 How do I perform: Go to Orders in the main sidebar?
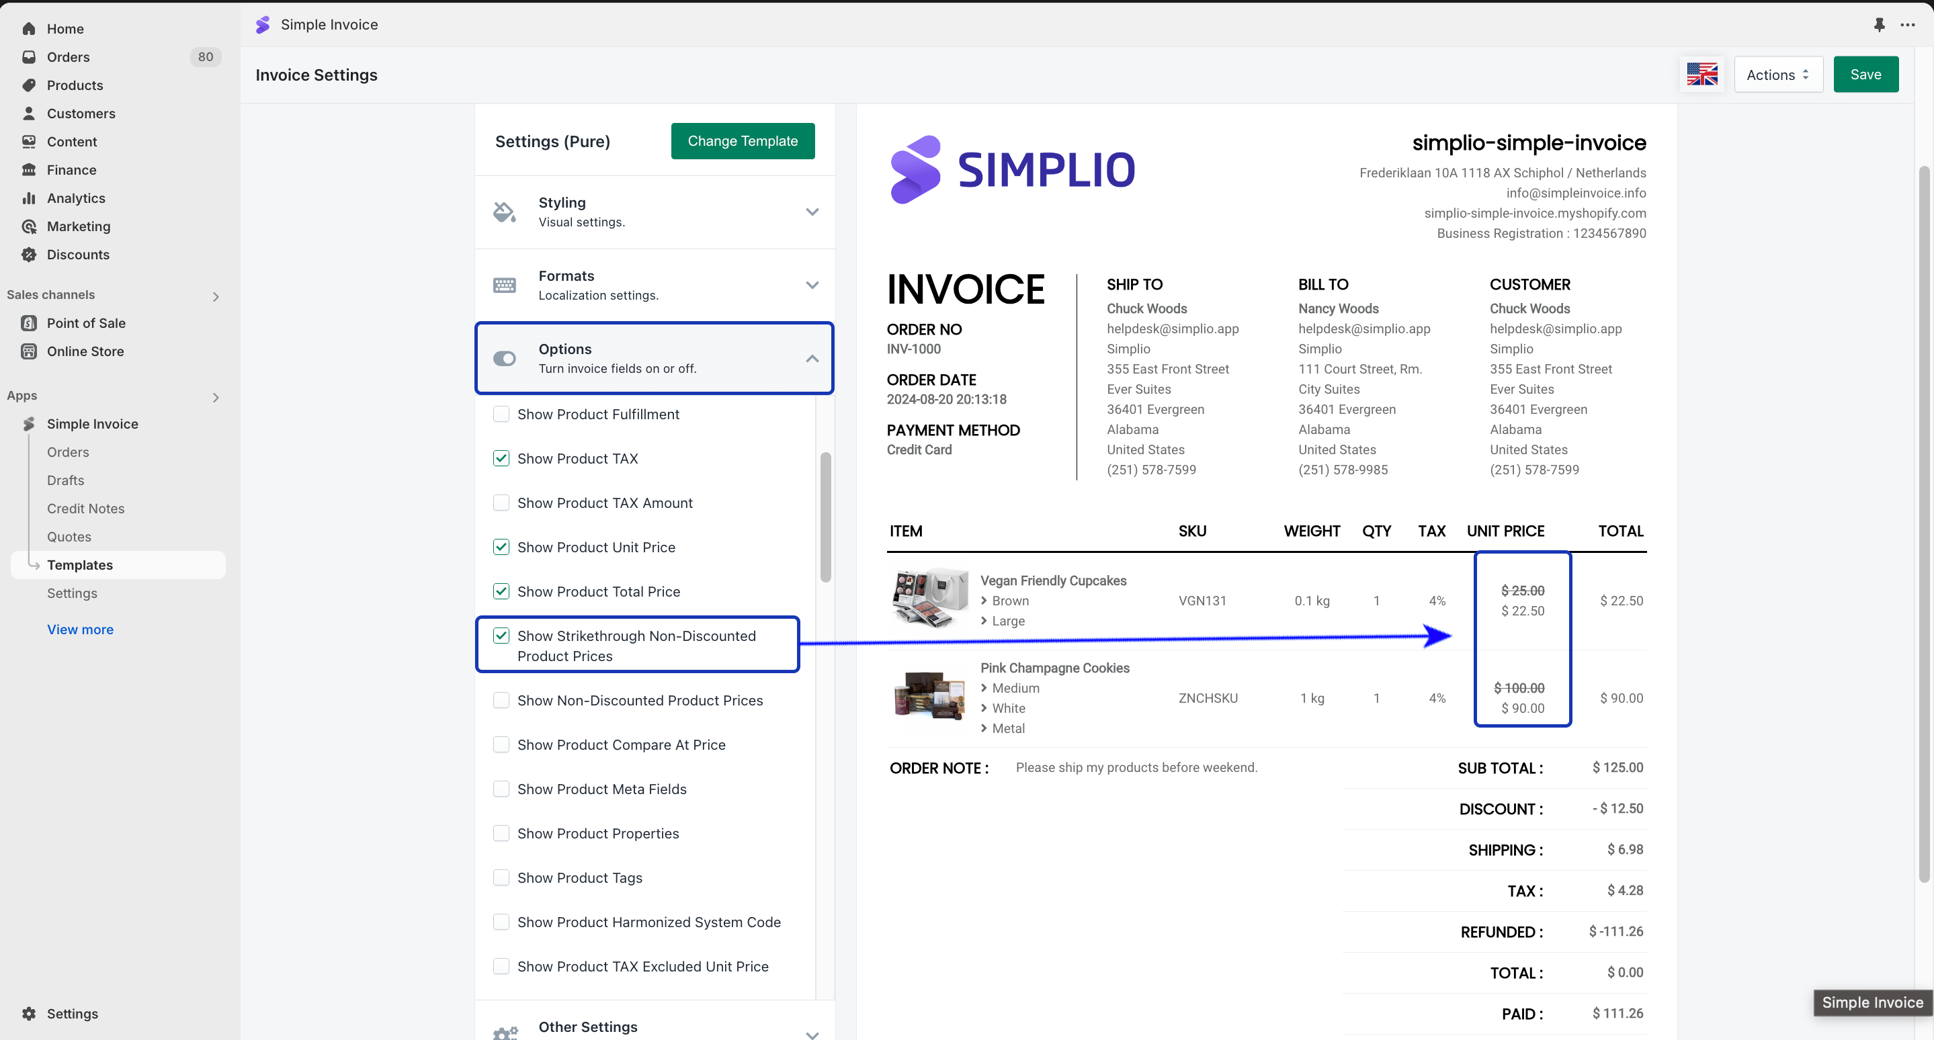click(68, 57)
